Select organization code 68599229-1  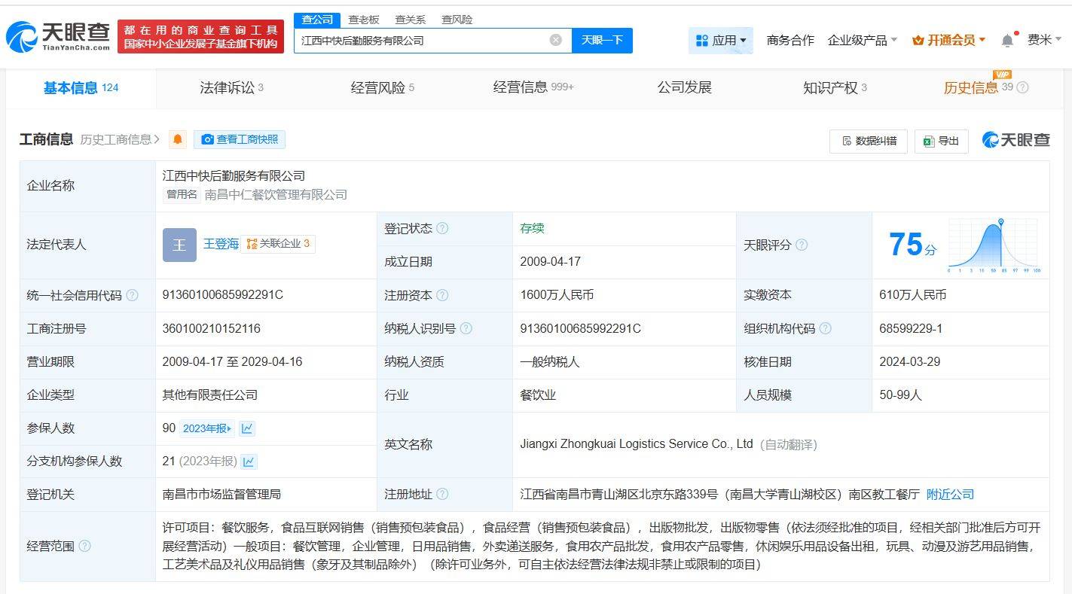pos(911,328)
